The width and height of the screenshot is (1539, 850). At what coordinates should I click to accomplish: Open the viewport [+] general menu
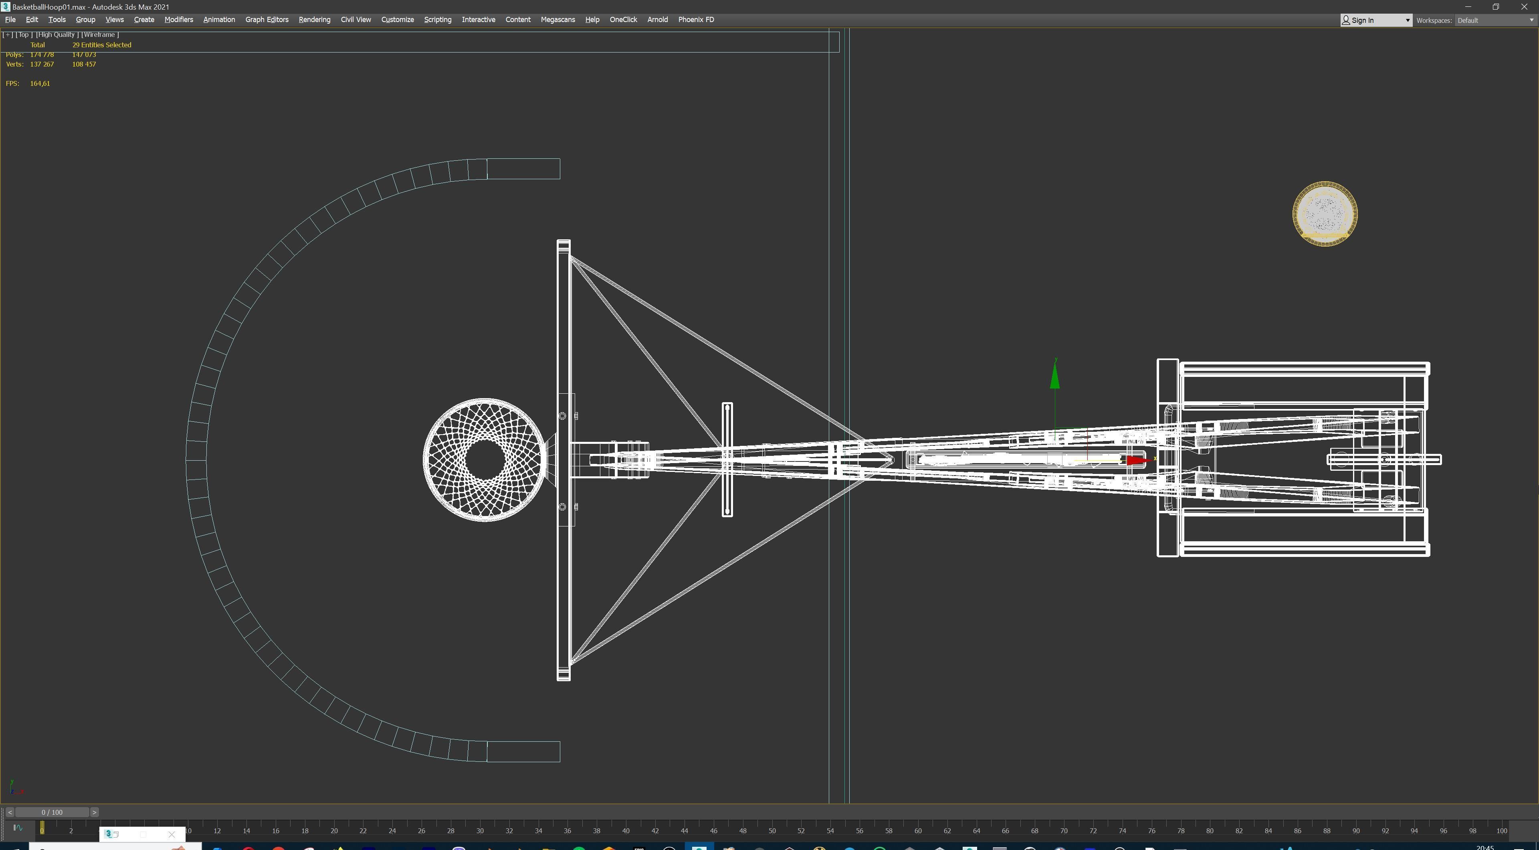pyautogui.click(x=8, y=34)
